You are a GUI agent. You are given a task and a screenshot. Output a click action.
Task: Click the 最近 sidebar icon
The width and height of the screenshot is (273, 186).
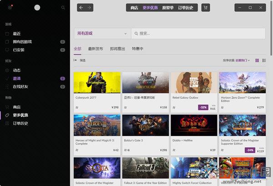[7, 34]
